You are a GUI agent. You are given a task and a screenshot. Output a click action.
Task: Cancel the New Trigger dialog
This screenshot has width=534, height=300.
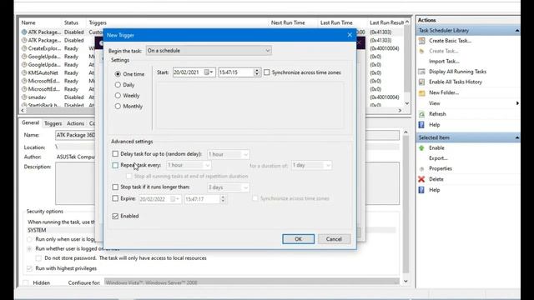click(334, 239)
